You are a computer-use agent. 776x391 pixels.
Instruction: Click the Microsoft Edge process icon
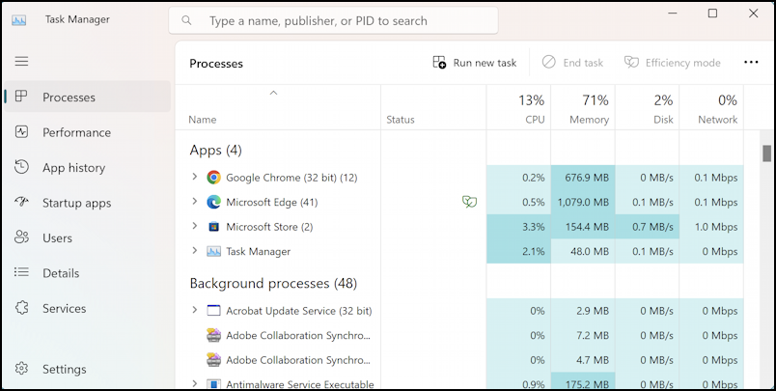tap(214, 202)
